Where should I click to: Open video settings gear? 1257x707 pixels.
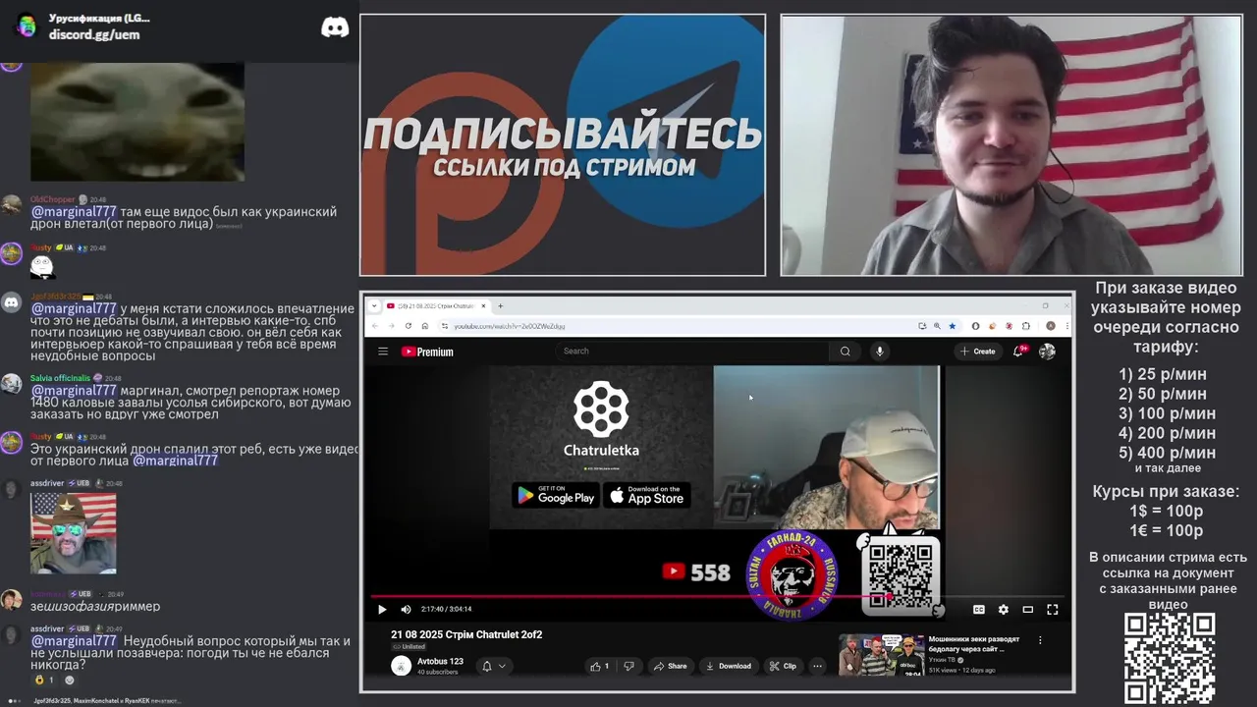click(x=1003, y=609)
